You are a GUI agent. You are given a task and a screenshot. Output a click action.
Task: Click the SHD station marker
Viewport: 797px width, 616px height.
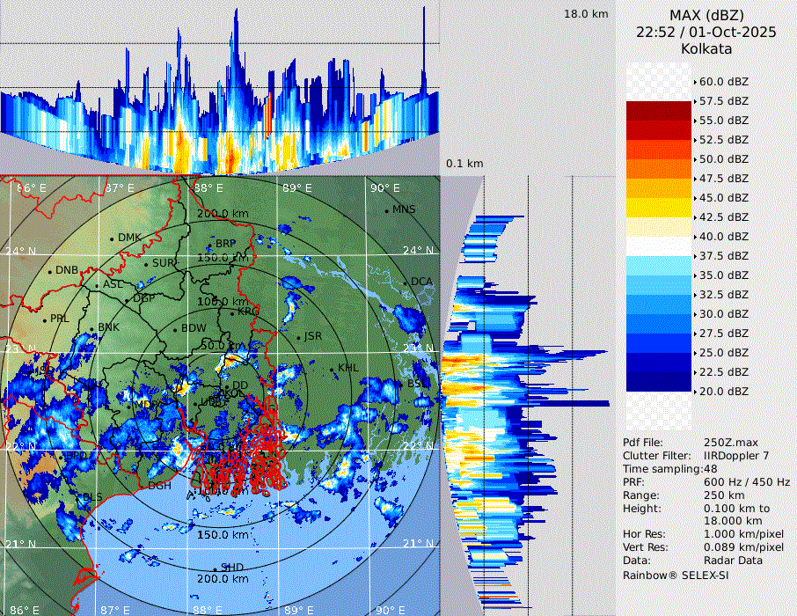(216, 568)
